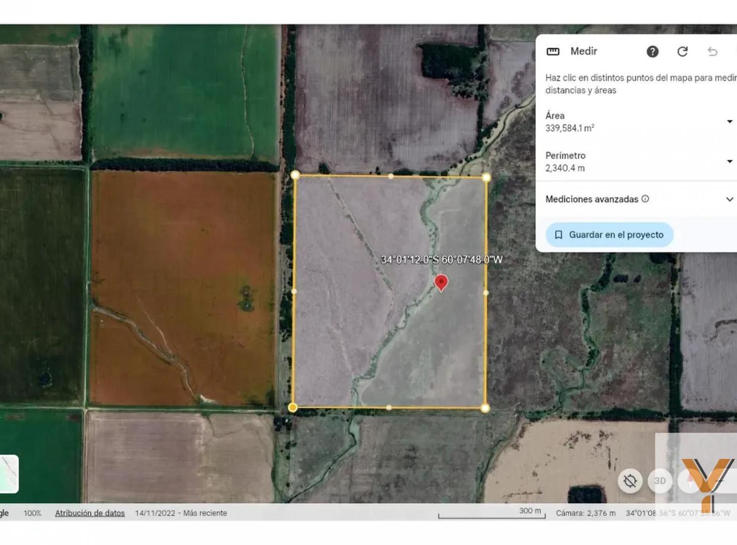Click the 339,584.1 m² area value
Viewport: 737px width, 545px height.
click(x=570, y=128)
